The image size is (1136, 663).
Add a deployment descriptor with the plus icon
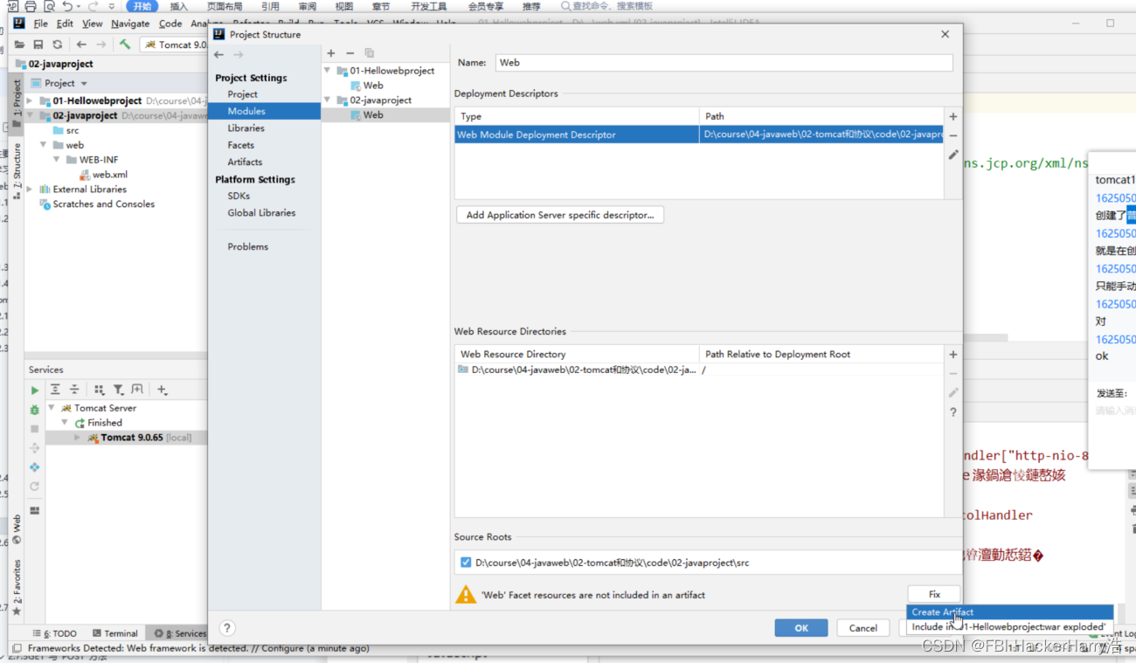[953, 116]
